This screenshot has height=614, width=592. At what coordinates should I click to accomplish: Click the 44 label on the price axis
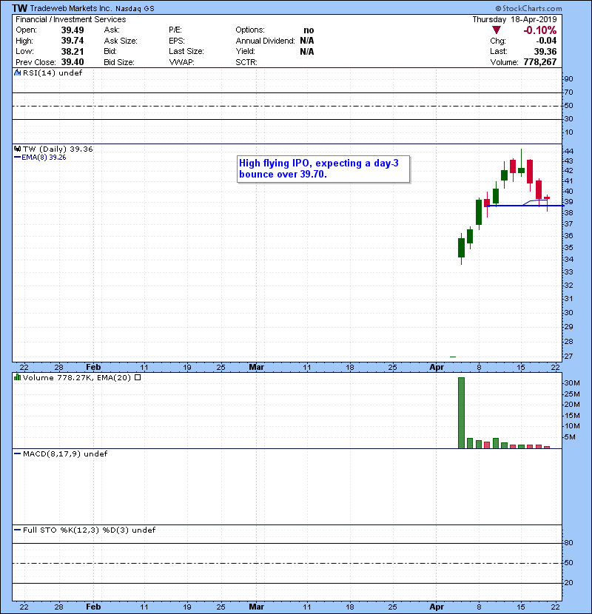pyautogui.click(x=568, y=151)
